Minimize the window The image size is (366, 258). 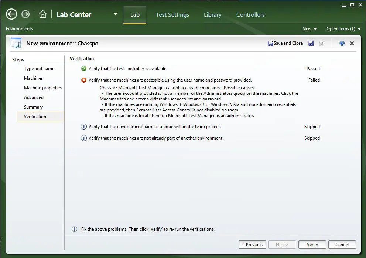coord(344,5)
